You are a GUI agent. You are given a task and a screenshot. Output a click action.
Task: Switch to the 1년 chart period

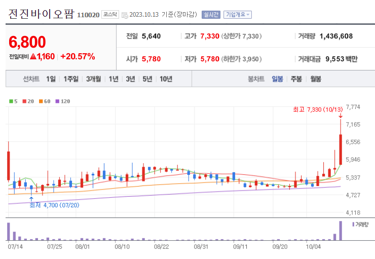pos(114,79)
